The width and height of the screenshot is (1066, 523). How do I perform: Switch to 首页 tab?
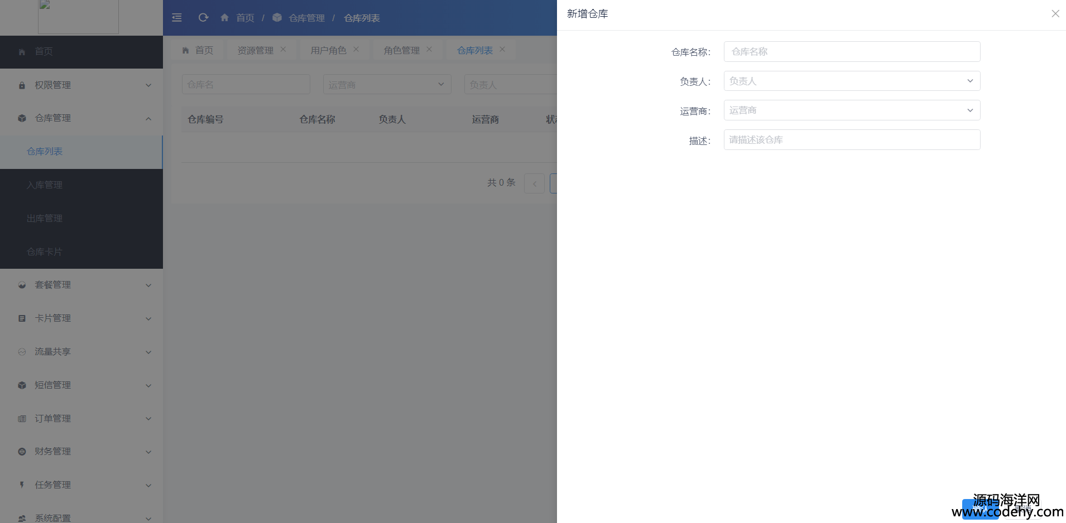tap(198, 50)
